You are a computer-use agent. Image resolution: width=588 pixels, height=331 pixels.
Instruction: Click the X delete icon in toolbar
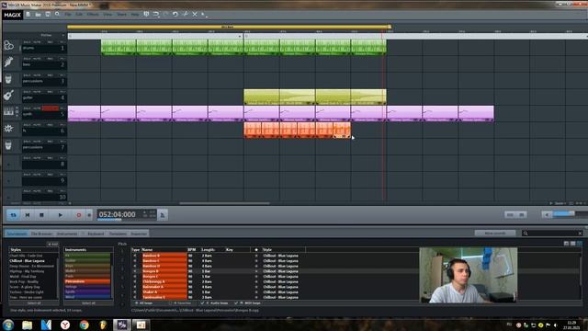click(195, 15)
